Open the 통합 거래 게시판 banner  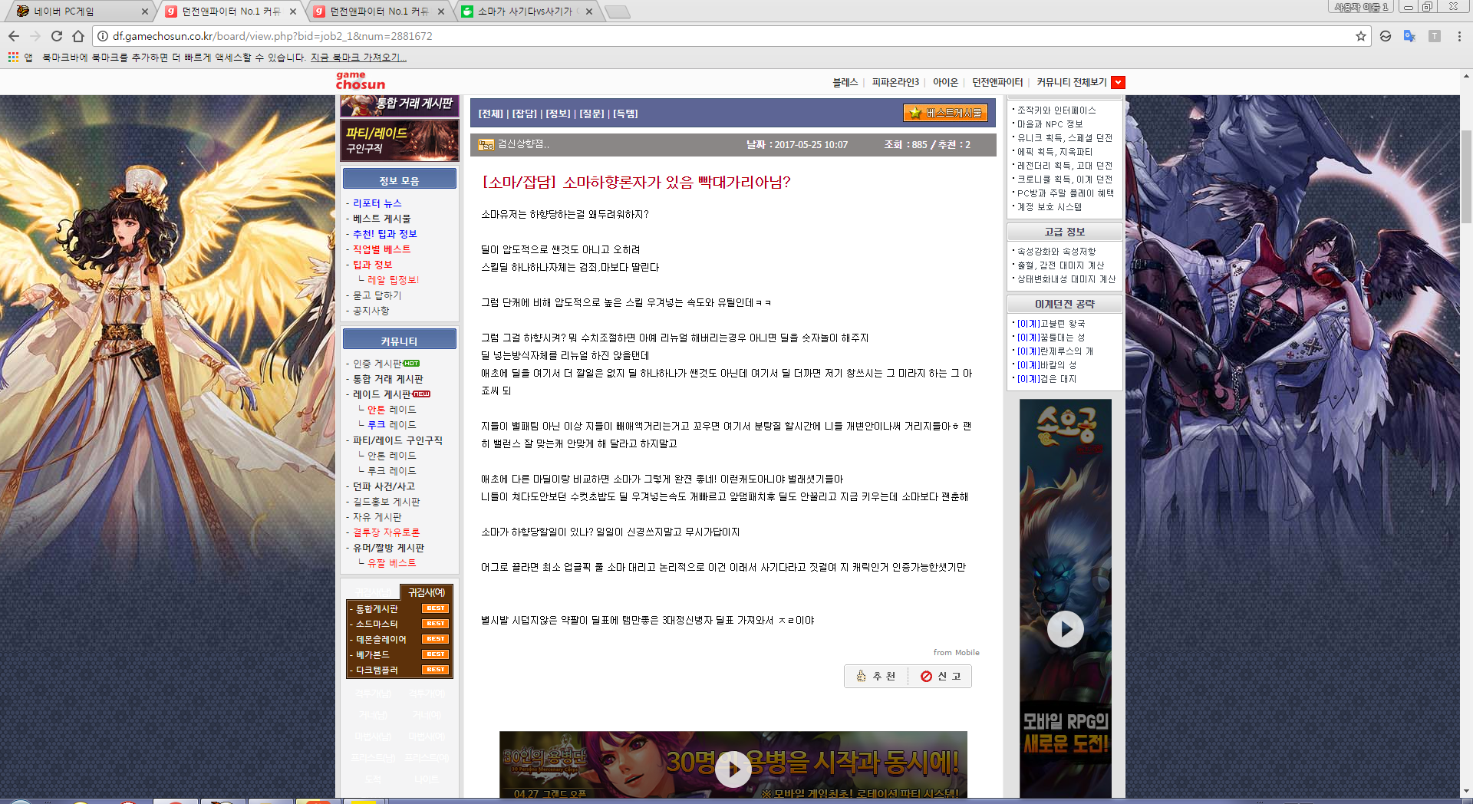(399, 105)
